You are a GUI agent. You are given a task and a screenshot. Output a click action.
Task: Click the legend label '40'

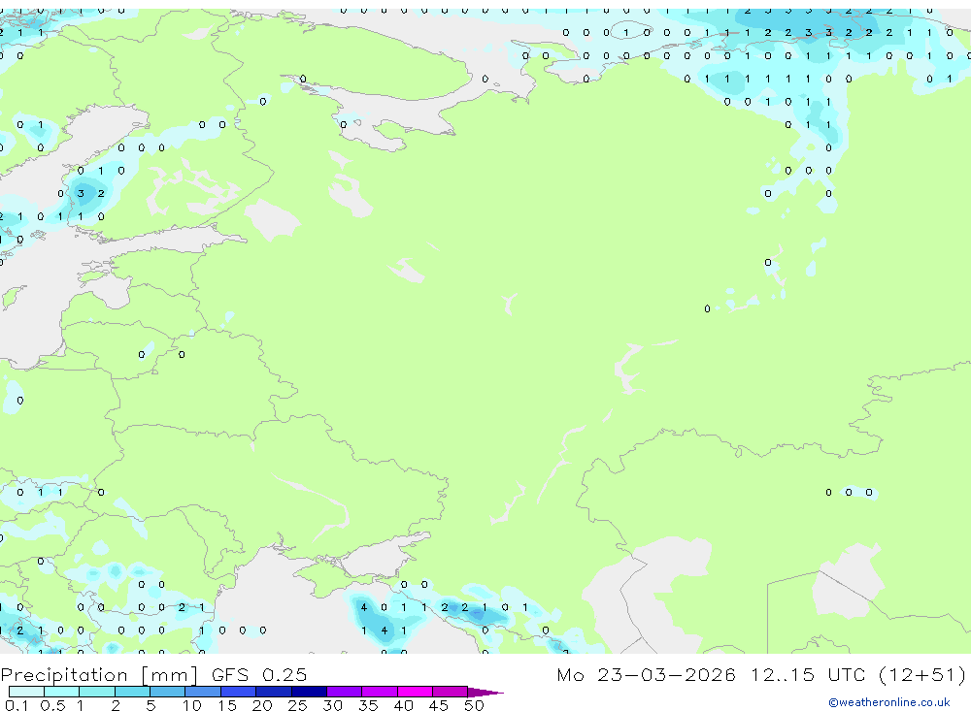point(403,705)
